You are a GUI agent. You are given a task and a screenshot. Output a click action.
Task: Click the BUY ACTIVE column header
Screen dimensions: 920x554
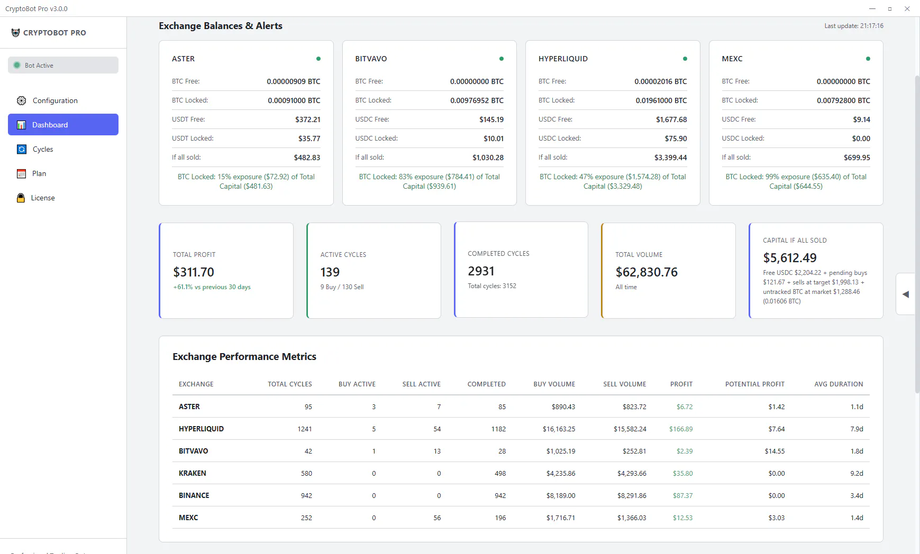357,384
